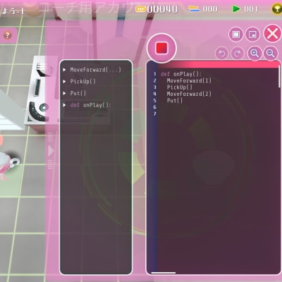Maximize the editor panel with the square icon
Image resolution: width=282 pixels, height=282 pixels.
pyautogui.click(x=236, y=35)
